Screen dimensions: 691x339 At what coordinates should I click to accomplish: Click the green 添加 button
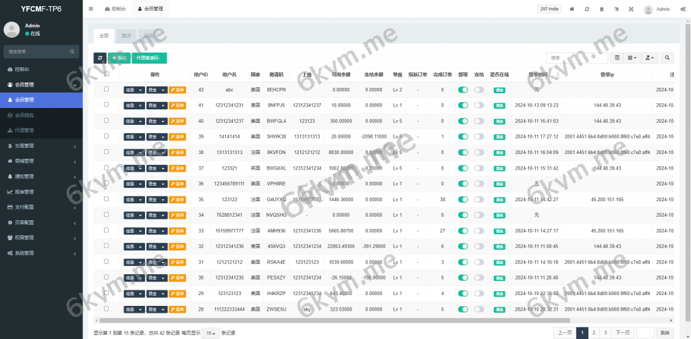tap(119, 58)
